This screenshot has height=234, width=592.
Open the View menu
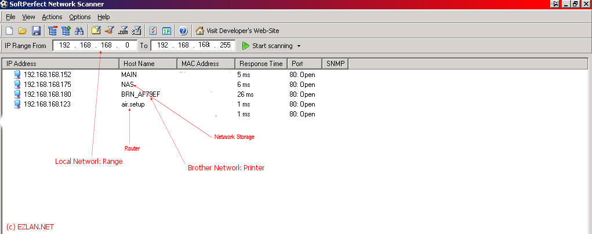click(x=28, y=17)
